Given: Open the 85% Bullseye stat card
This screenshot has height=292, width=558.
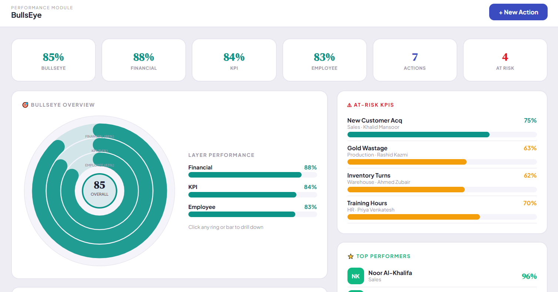Looking at the screenshot, I should coord(54,60).
